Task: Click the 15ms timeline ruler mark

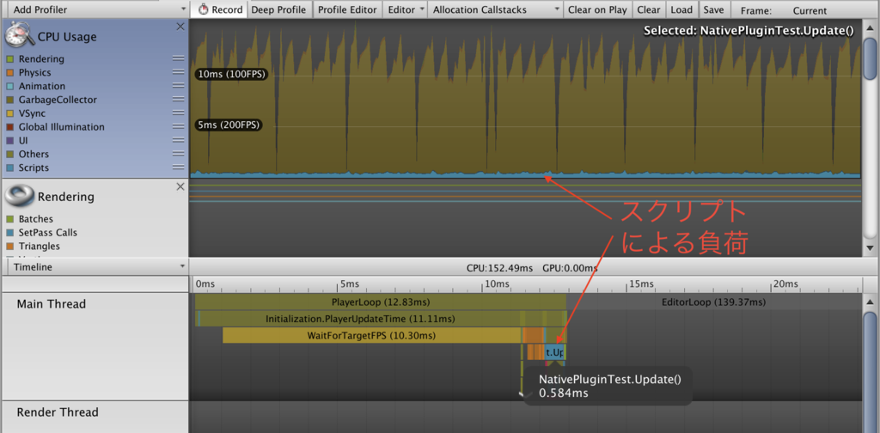Action: point(639,284)
